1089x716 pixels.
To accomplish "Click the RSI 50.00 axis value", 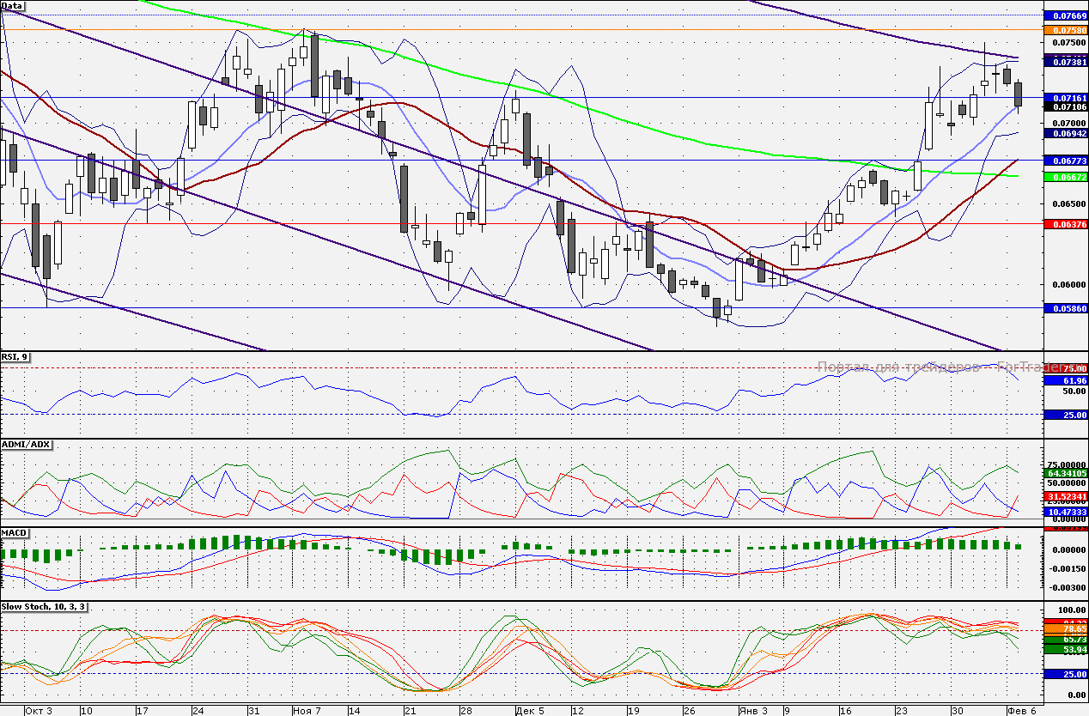I will [x=1075, y=391].
